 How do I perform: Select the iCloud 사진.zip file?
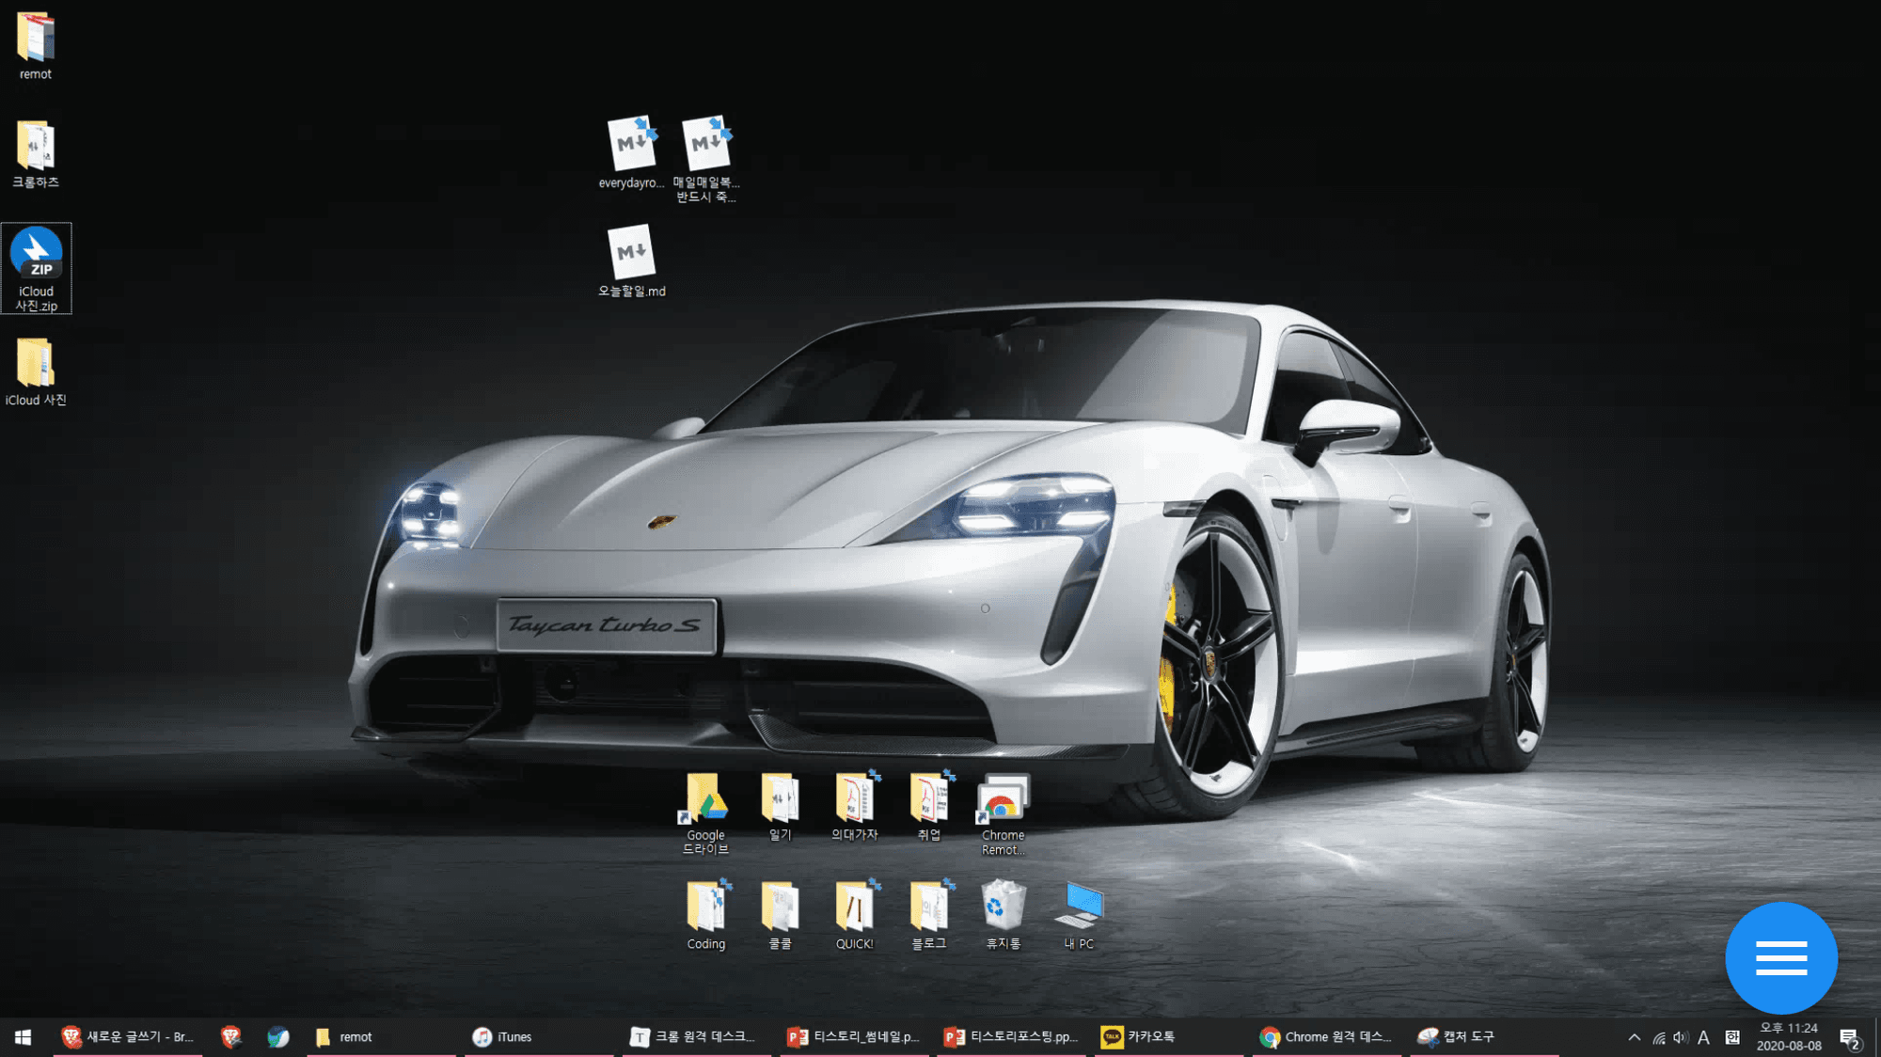[36, 268]
